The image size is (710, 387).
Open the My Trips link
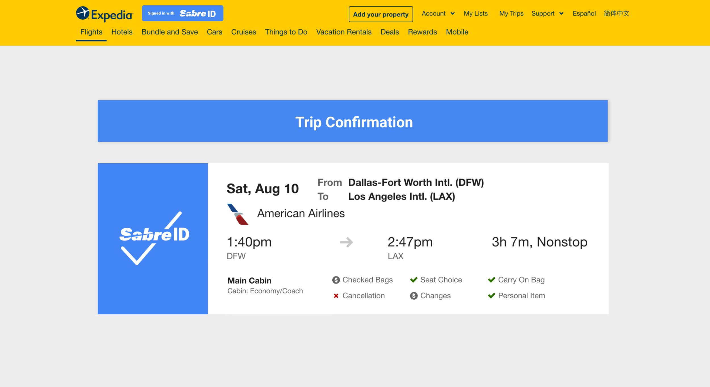[511, 14]
